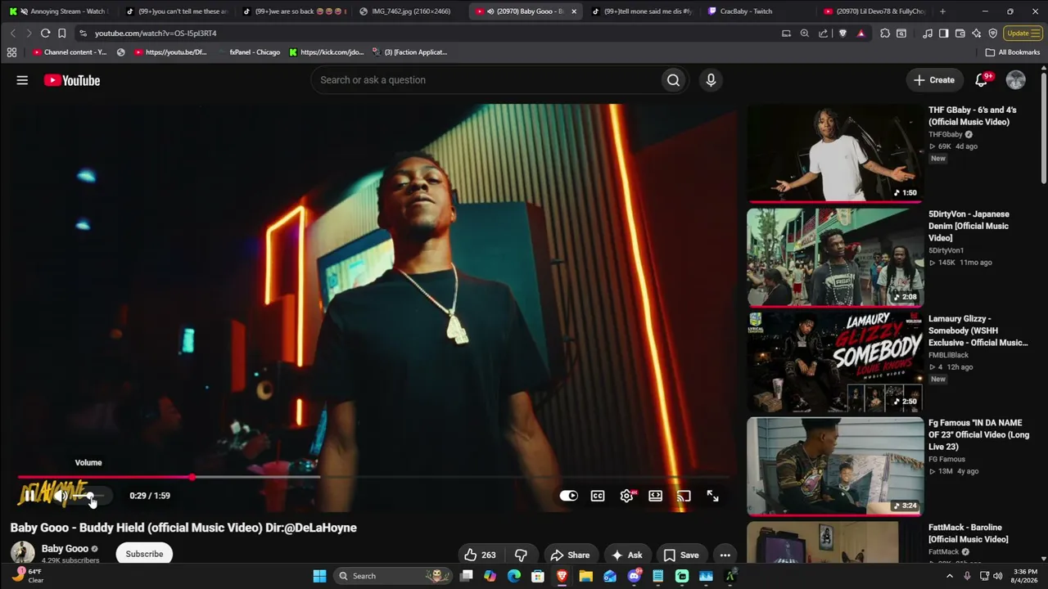Open the Leo AI sparkle toolbar icon

[977, 34]
